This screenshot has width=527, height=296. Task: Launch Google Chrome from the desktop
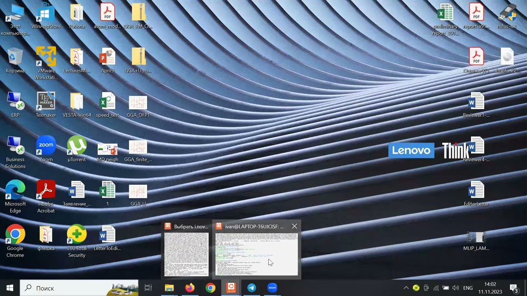[15, 242]
